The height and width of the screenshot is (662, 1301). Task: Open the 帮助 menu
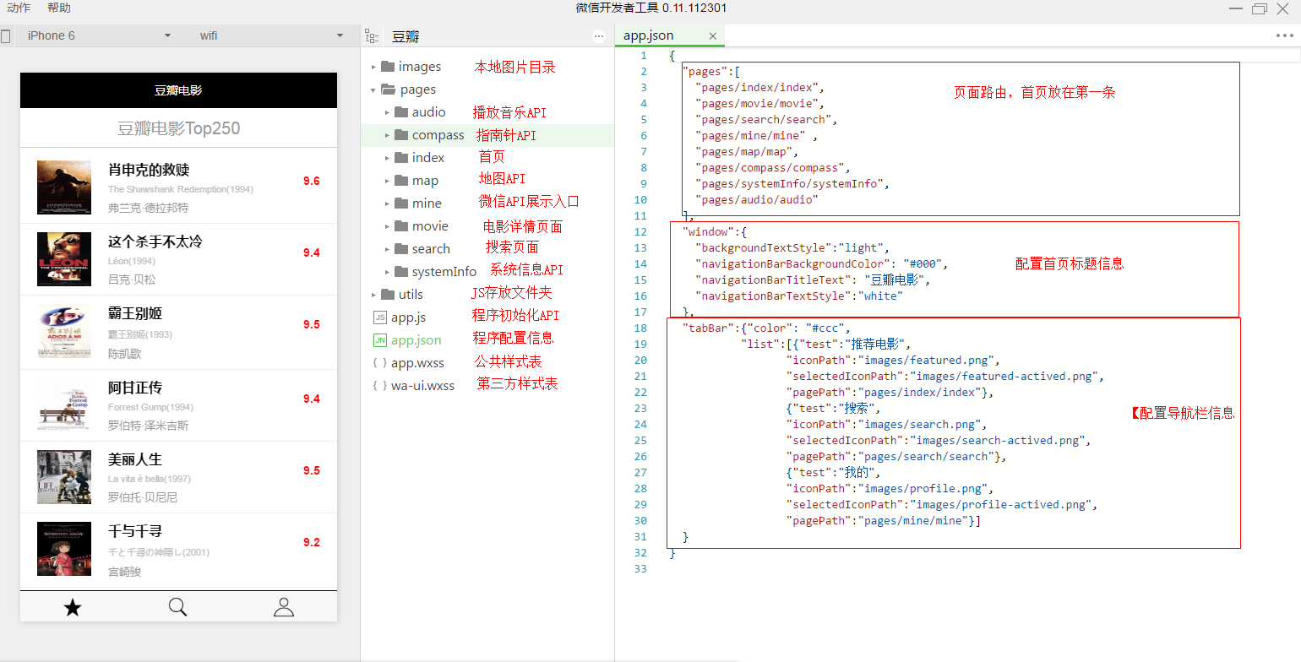(x=59, y=8)
